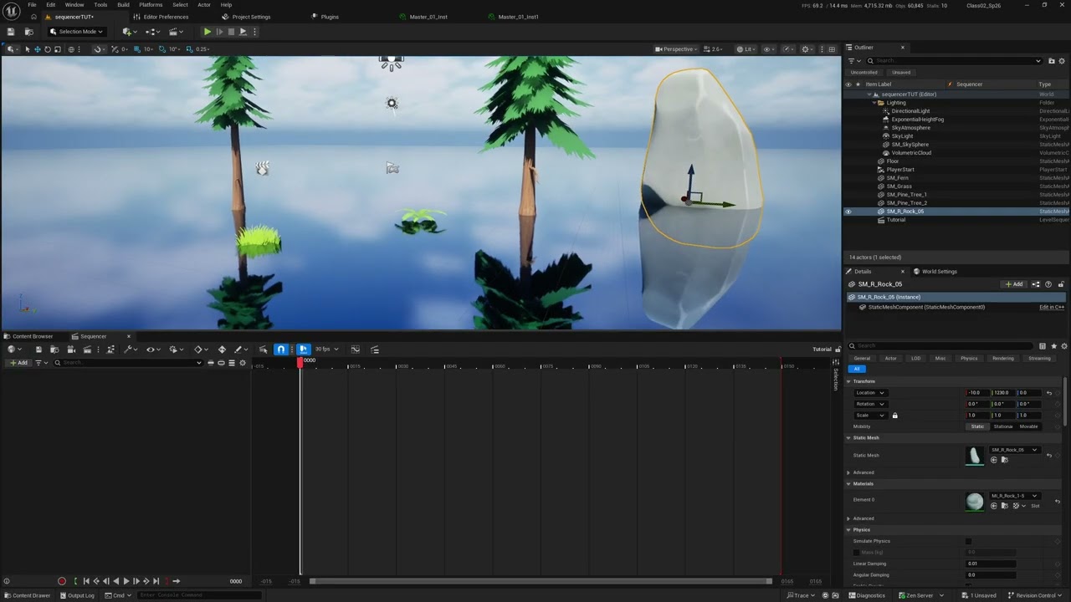This screenshot has height=602, width=1071.
Task: Click Browse content icon next to Save
Action: (x=28, y=32)
